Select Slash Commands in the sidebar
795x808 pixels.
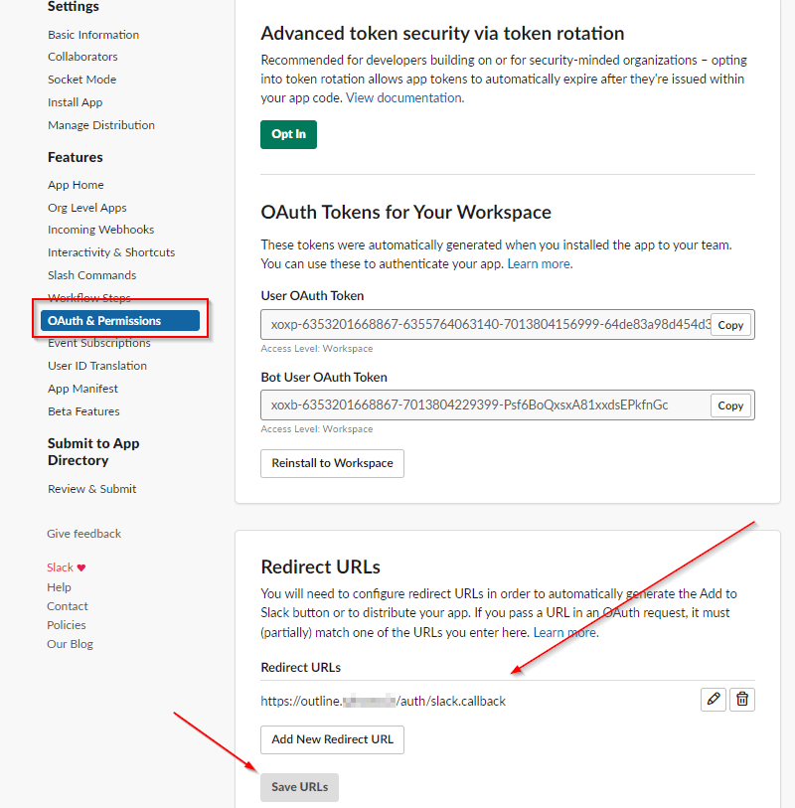(91, 275)
